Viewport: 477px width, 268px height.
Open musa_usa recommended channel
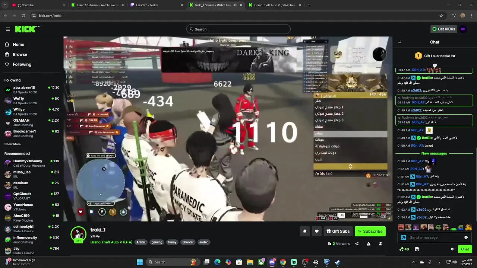point(32,174)
